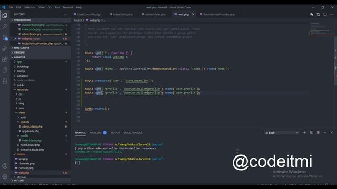337x189 pixels.
Task: Select the Terminal panel tab
Action: [x=80, y=133]
